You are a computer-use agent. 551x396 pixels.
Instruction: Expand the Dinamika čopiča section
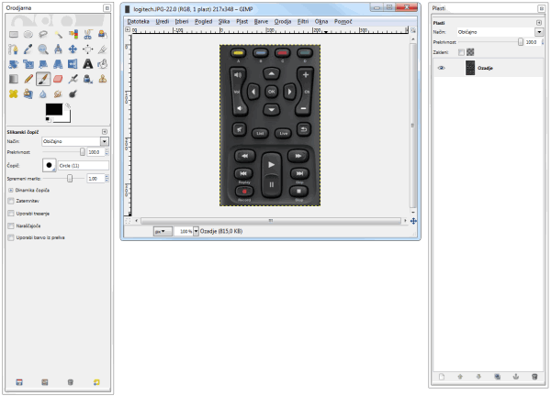[10, 190]
